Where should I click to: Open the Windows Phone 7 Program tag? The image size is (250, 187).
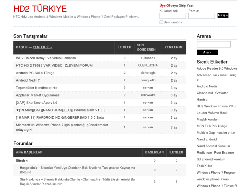click(x=217, y=173)
